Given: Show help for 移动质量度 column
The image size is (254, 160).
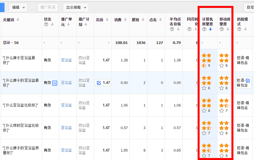Looking at the screenshot, I should tap(222, 29).
